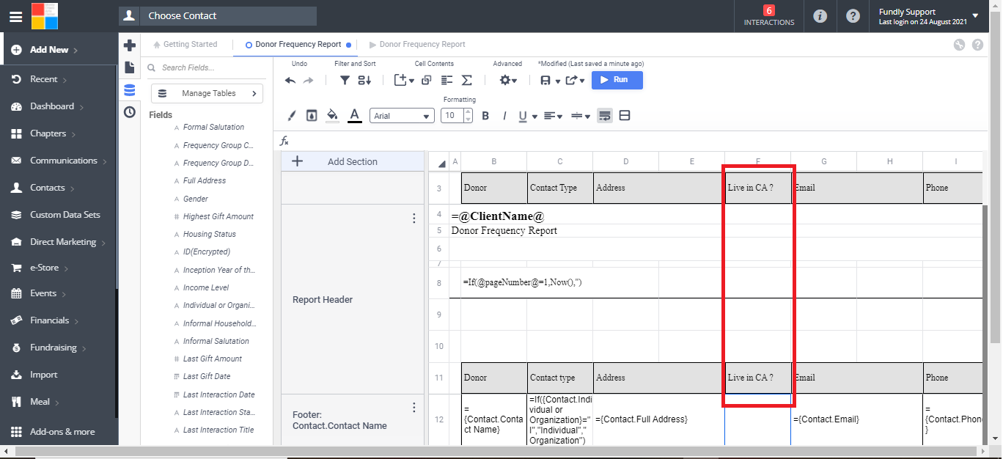Switch to the Donor Frequency Report run tab

coord(417,45)
